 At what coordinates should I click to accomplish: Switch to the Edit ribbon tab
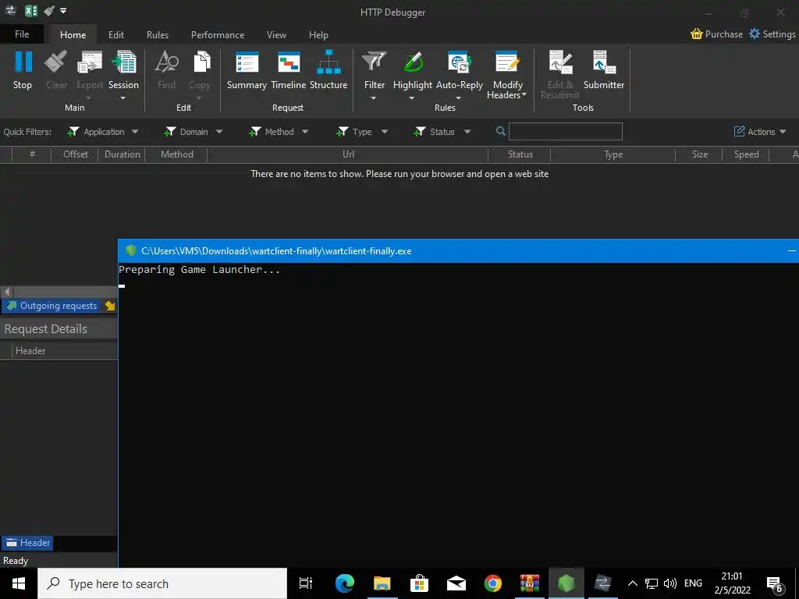pyautogui.click(x=116, y=34)
